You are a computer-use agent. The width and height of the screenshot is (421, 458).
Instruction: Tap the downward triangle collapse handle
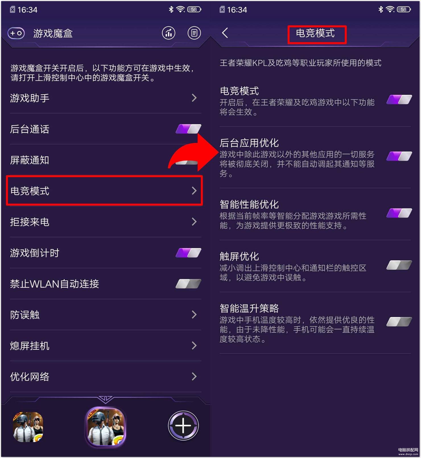(x=105, y=399)
